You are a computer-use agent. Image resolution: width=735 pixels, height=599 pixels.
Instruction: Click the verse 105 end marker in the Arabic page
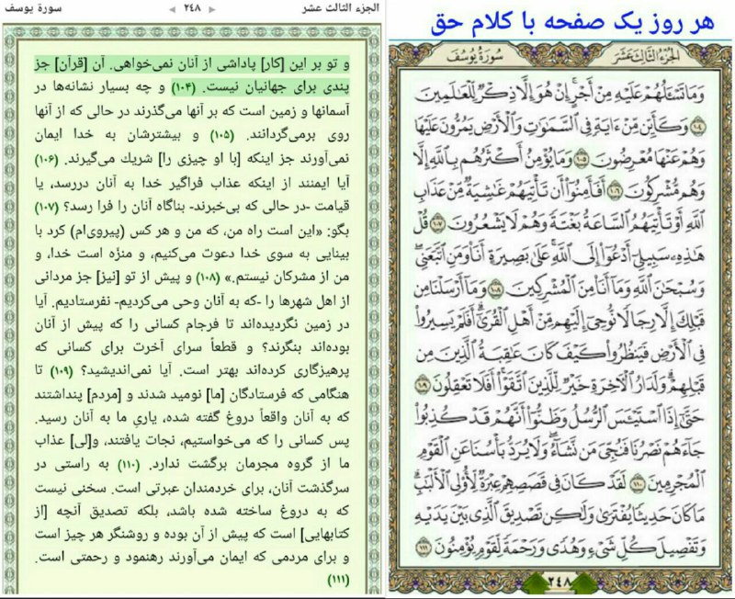[x=582, y=159]
